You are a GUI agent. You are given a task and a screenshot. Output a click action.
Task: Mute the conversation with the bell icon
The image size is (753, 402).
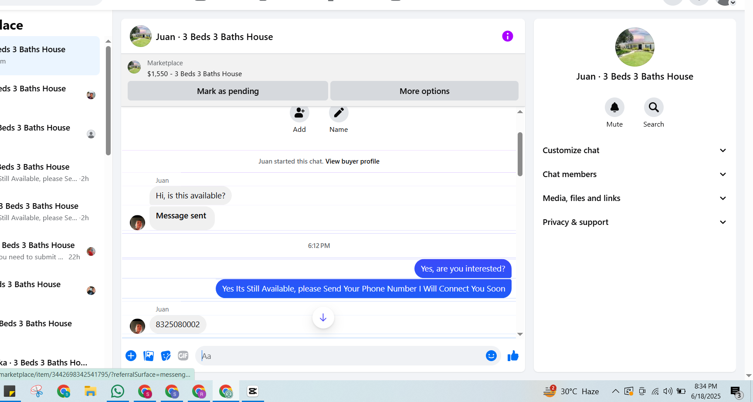614,107
